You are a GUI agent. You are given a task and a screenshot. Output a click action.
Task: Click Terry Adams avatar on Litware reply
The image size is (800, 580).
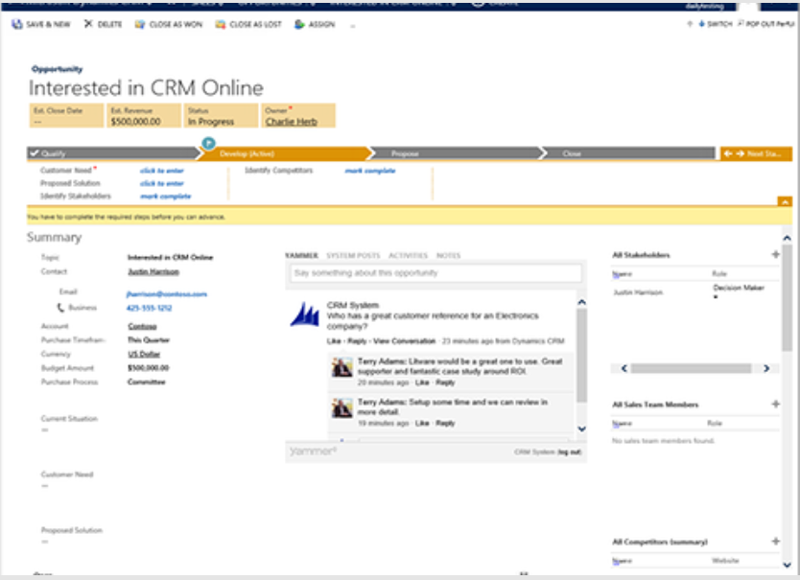pyautogui.click(x=341, y=367)
